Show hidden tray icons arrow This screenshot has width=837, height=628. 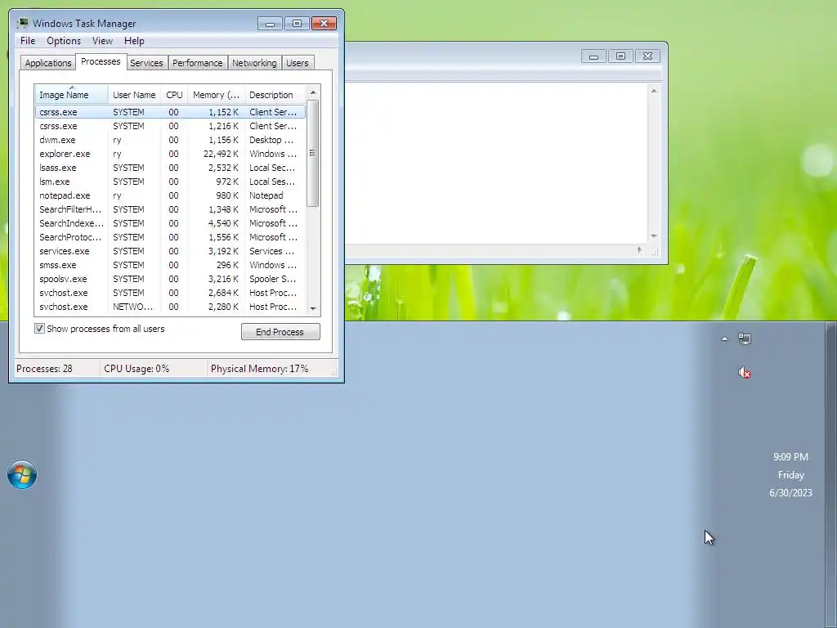tap(724, 339)
